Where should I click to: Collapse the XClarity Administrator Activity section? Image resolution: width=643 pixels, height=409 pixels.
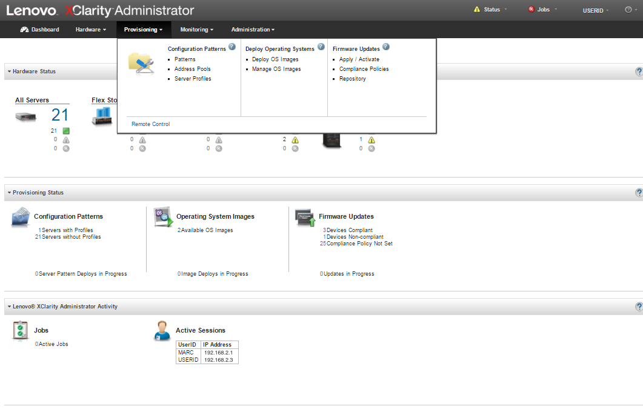click(10, 307)
